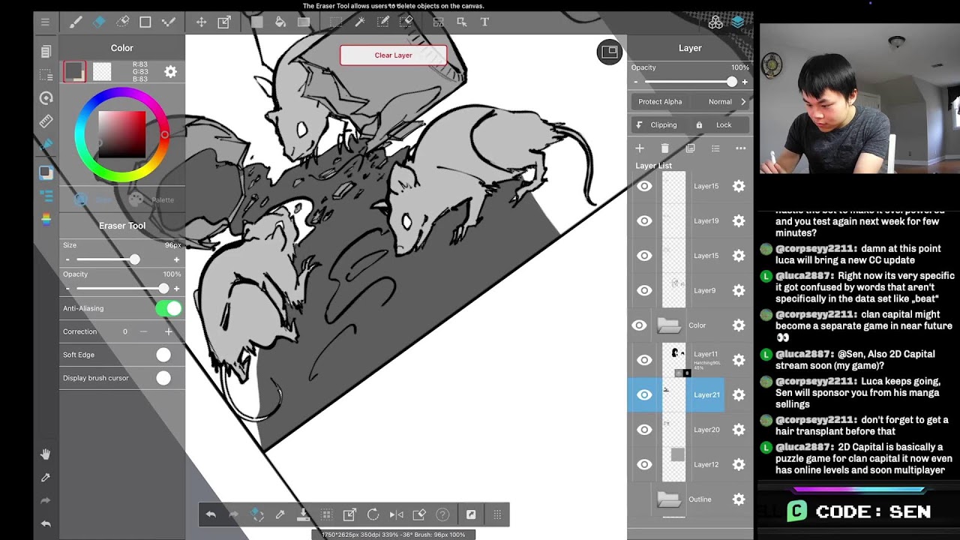Select the transparent color swatch
Screen dimensions: 960x540
coord(102,72)
